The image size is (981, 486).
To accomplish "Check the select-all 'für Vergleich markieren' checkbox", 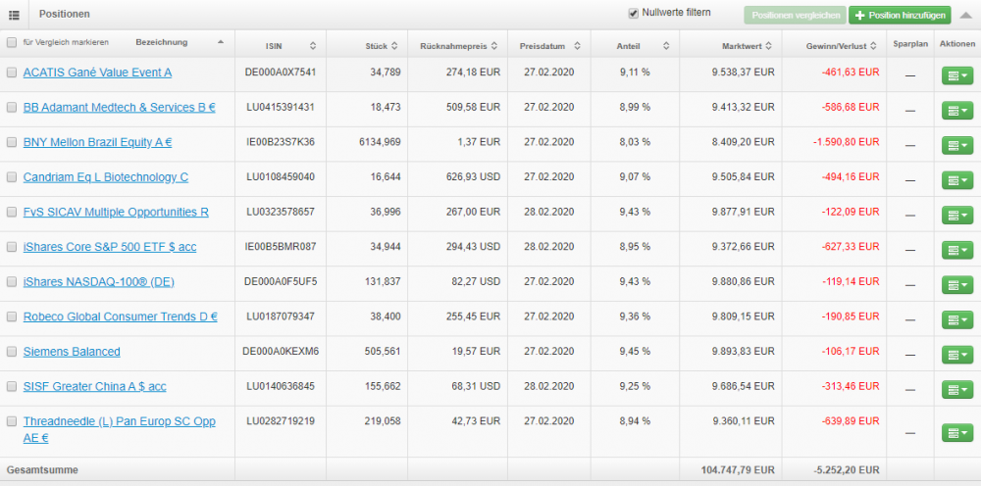I will 11,43.
